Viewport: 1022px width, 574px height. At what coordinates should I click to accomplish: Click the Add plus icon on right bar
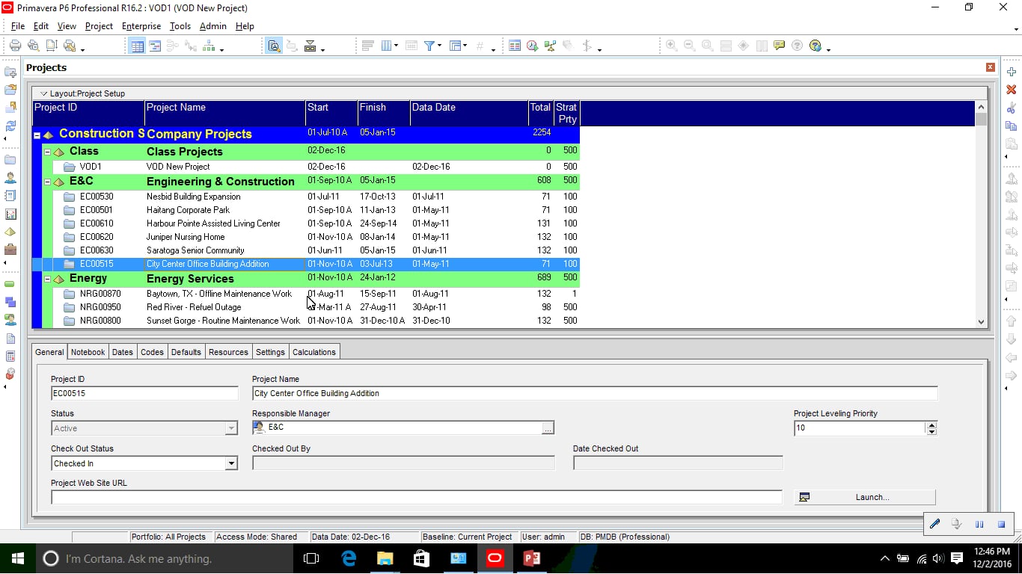[x=1012, y=72]
